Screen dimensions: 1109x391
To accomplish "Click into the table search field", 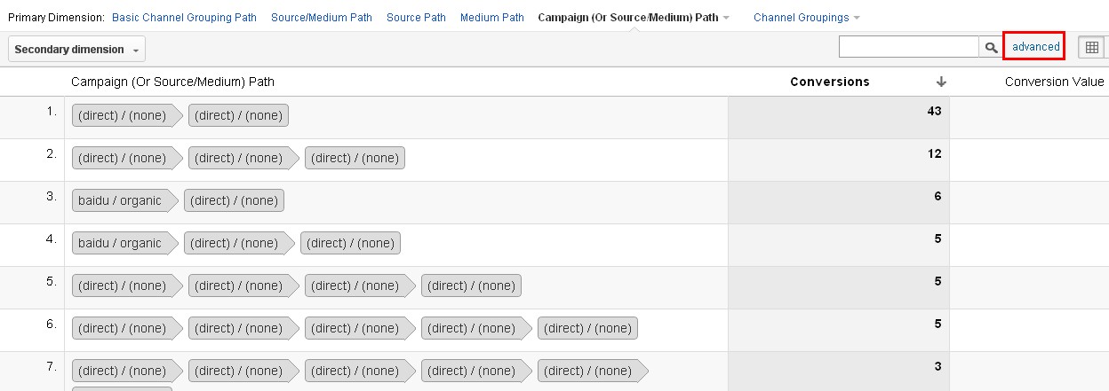I will click(909, 47).
